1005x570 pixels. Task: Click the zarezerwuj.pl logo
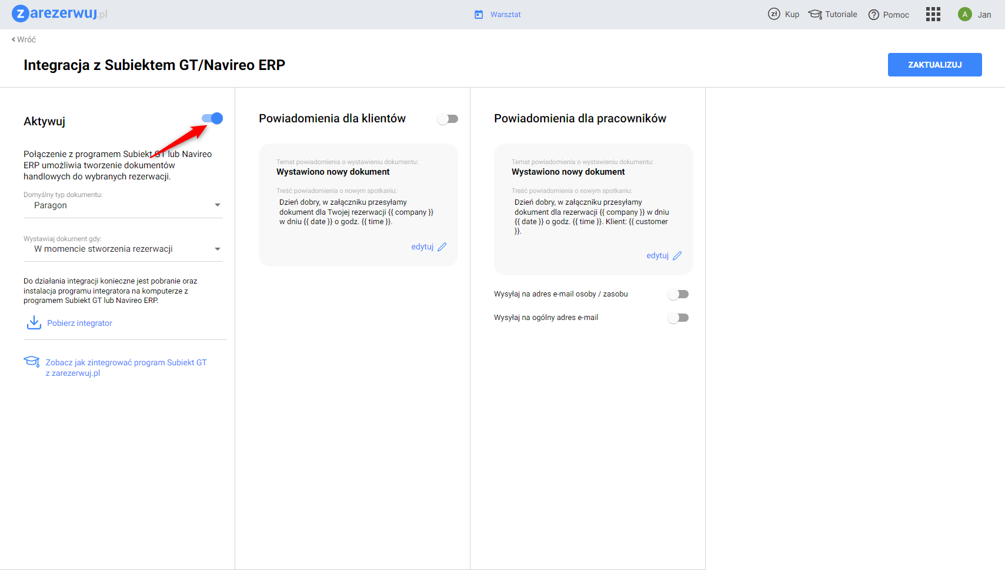pos(59,14)
